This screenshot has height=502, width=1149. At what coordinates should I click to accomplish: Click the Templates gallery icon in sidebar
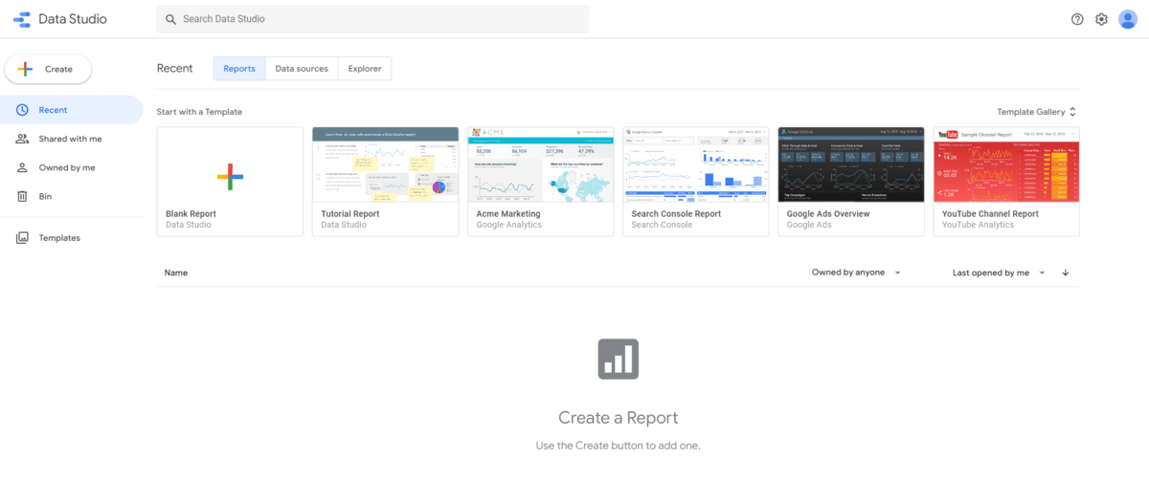(22, 238)
